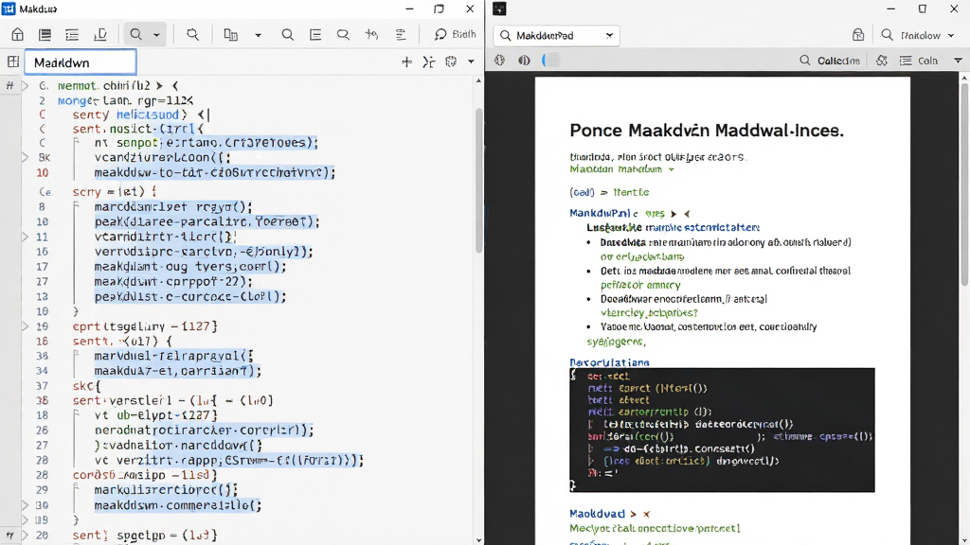Screen dimensions: 970x545
Task: Click the dark code block in preview
Action: 722,431
